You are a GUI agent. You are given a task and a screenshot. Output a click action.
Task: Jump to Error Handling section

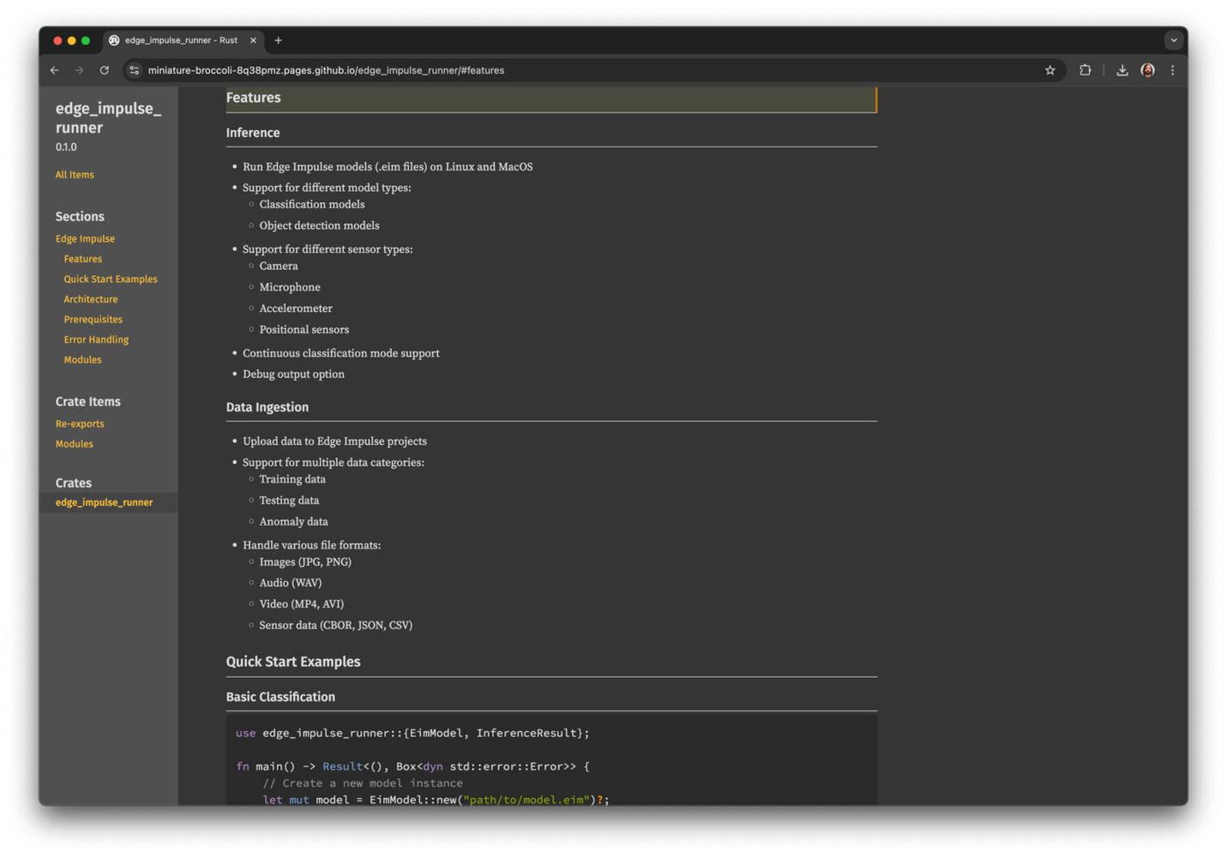pos(96,339)
